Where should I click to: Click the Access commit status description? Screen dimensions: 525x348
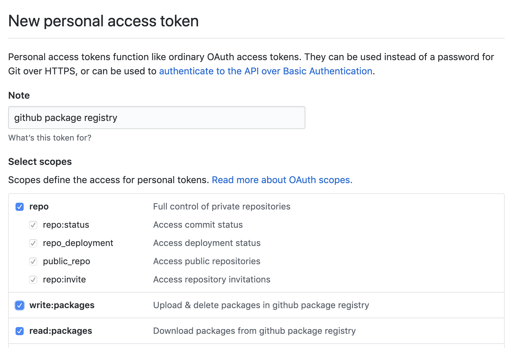coord(198,225)
